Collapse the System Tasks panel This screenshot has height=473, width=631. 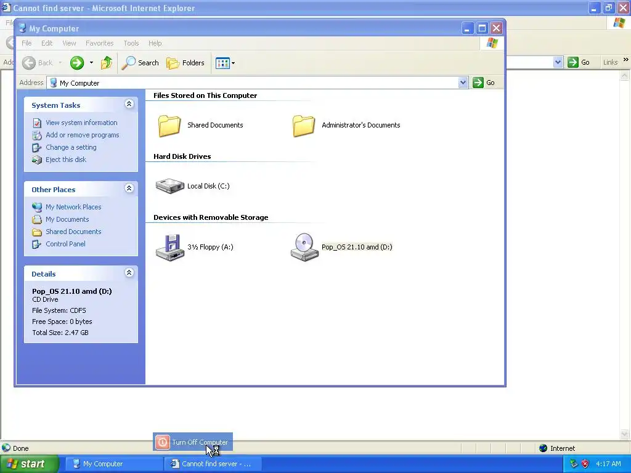pyautogui.click(x=129, y=104)
